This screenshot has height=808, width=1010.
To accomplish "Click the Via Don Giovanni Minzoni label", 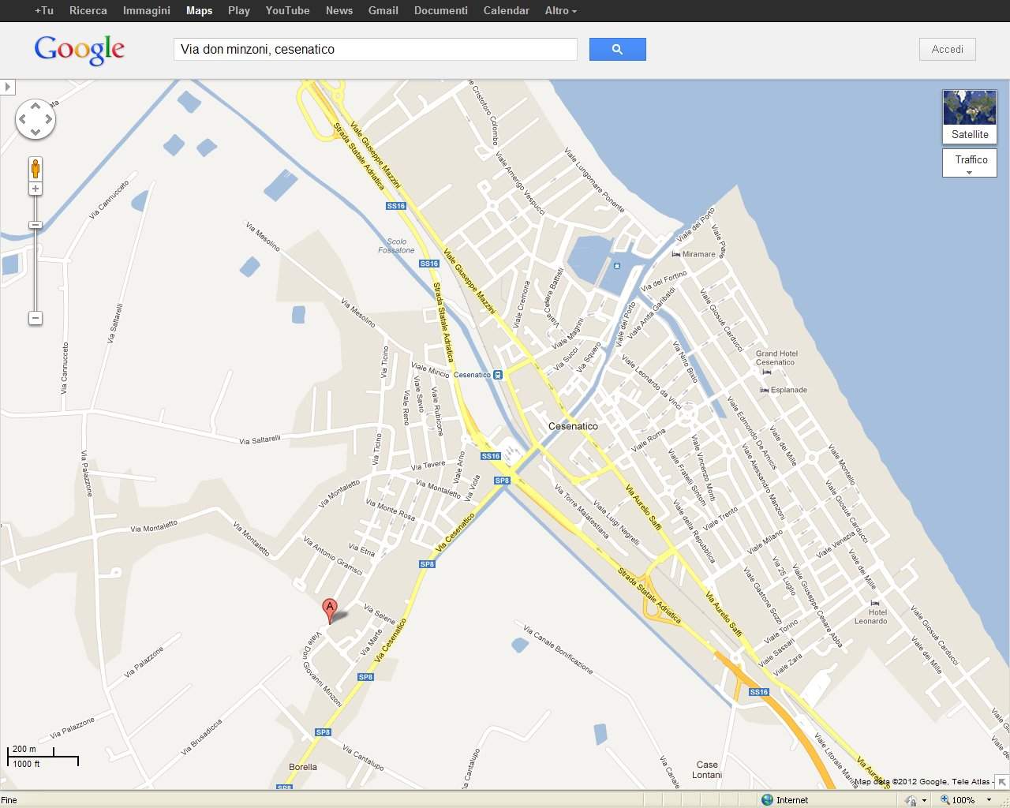I will click(x=322, y=668).
